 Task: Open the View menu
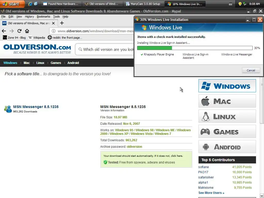coord(19,16)
